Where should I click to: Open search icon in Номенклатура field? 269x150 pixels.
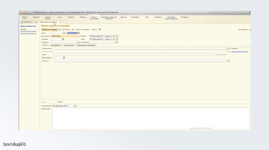click(x=229, y=49)
